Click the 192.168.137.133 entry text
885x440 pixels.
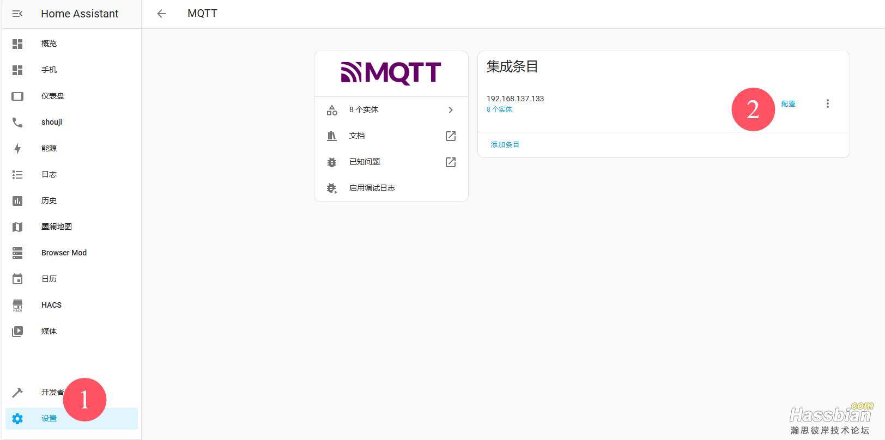[x=515, y=99]
